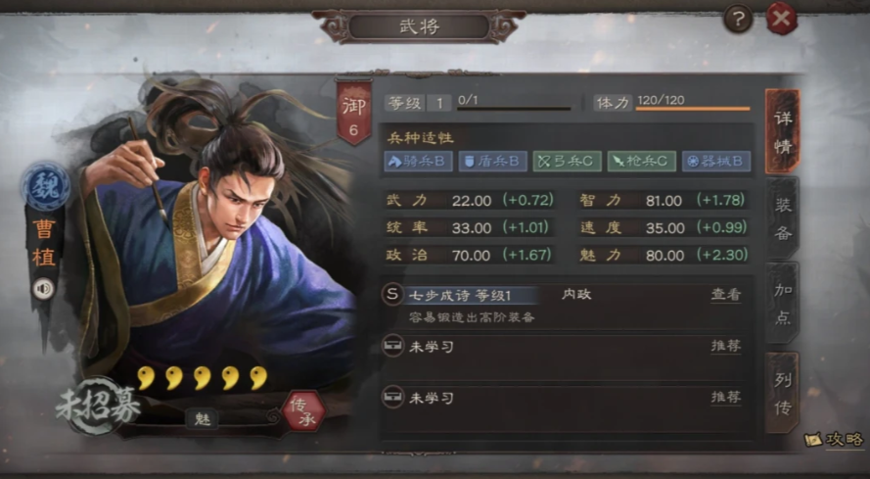Click the S-rank skill icon

click(392, 295)
